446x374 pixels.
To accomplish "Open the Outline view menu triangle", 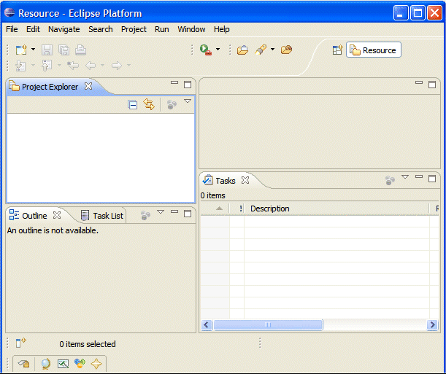I will click(x=161, y=212).
